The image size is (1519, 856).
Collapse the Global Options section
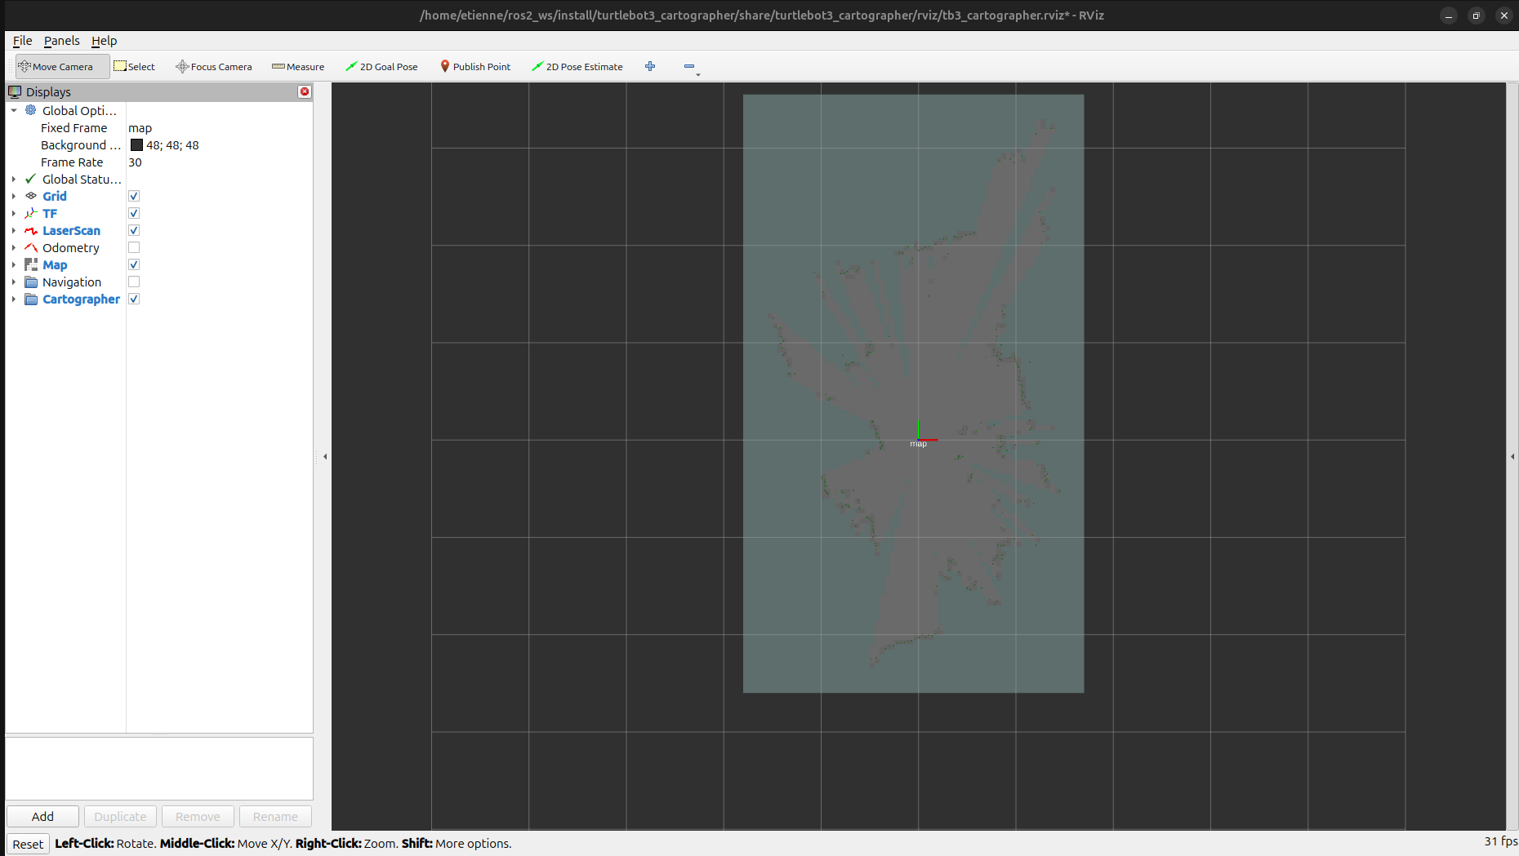click(x=13, y=110)
